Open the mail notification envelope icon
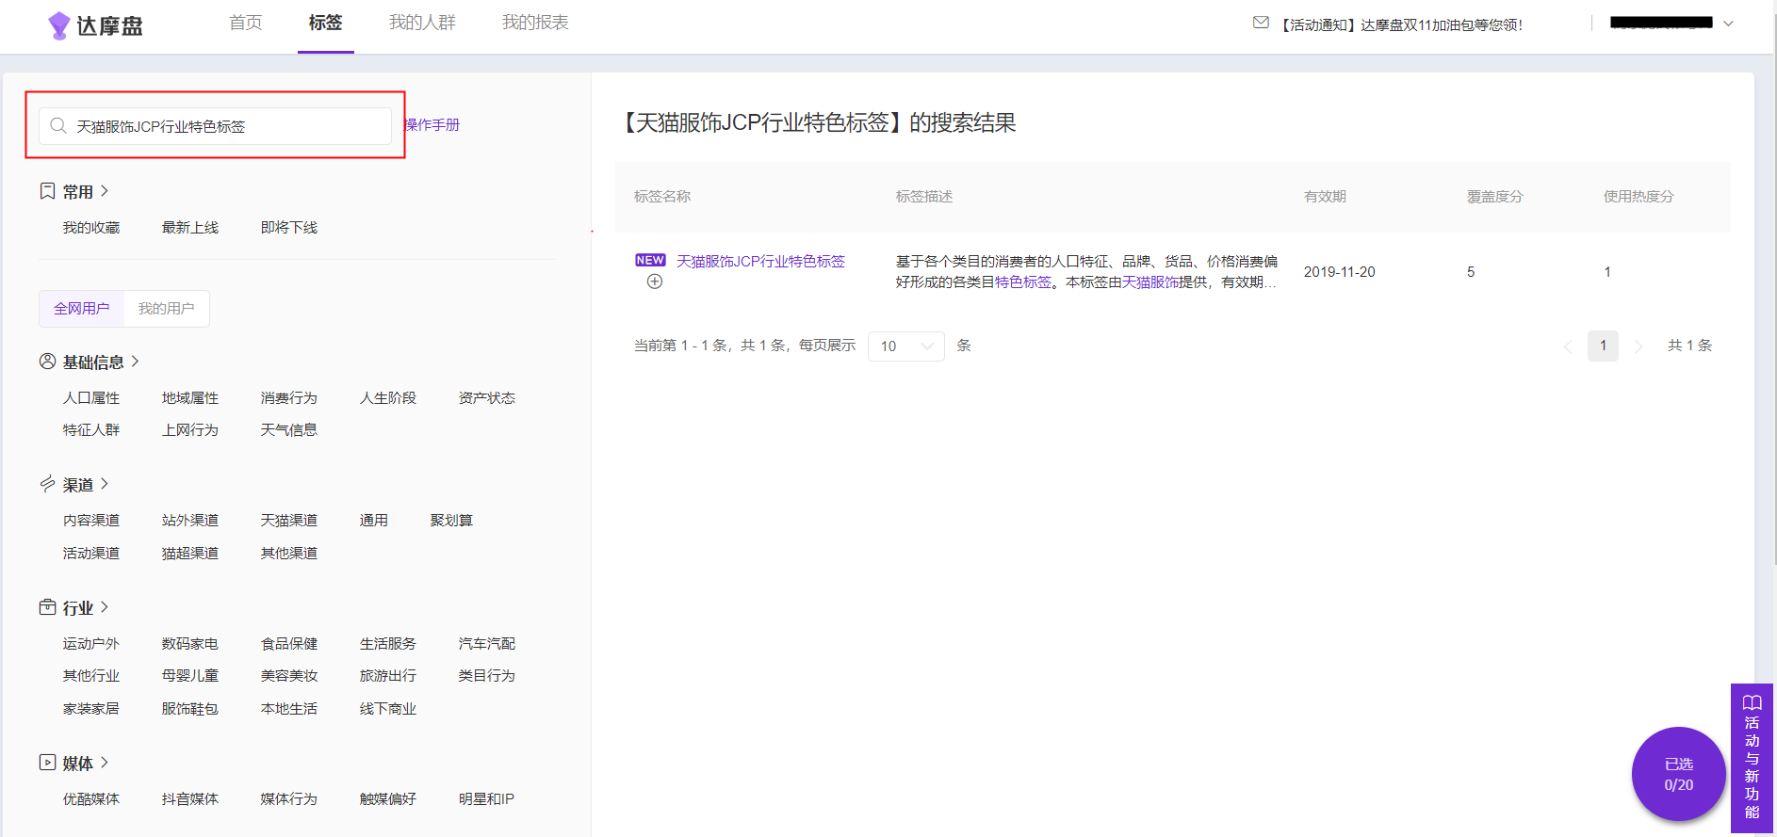1777x837 pixels. [1261, 23]
